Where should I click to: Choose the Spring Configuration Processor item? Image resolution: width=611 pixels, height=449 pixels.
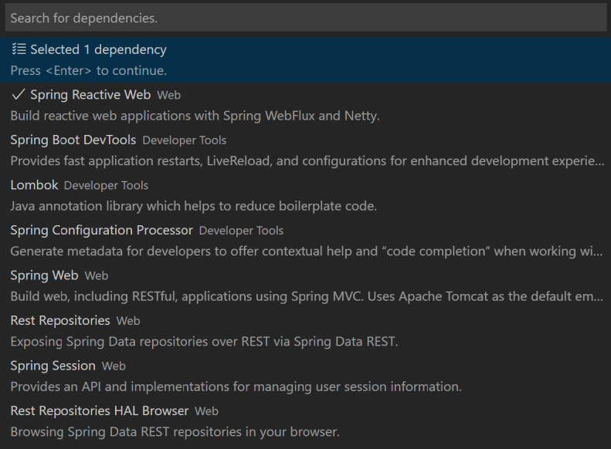tap(306, 241)
